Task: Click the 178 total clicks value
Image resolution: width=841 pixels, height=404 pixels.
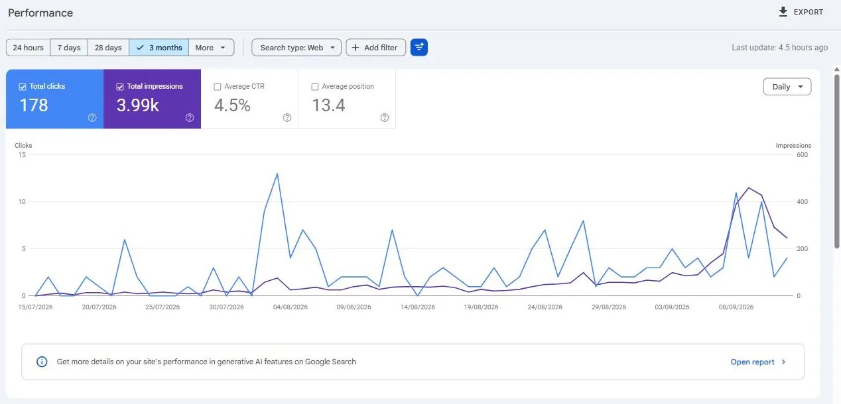Action: tap(34, 105)
